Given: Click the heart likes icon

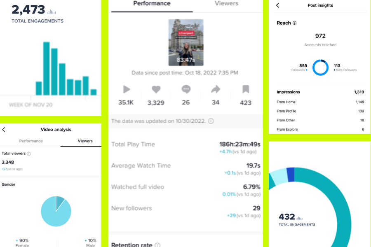Looking at the screenshot, I should click(x=156, y=89).
